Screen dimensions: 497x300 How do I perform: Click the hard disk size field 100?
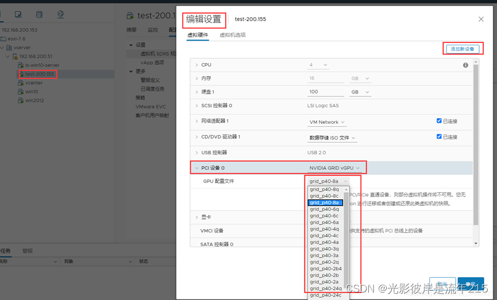pyautogui.click(x=326, y=92)
